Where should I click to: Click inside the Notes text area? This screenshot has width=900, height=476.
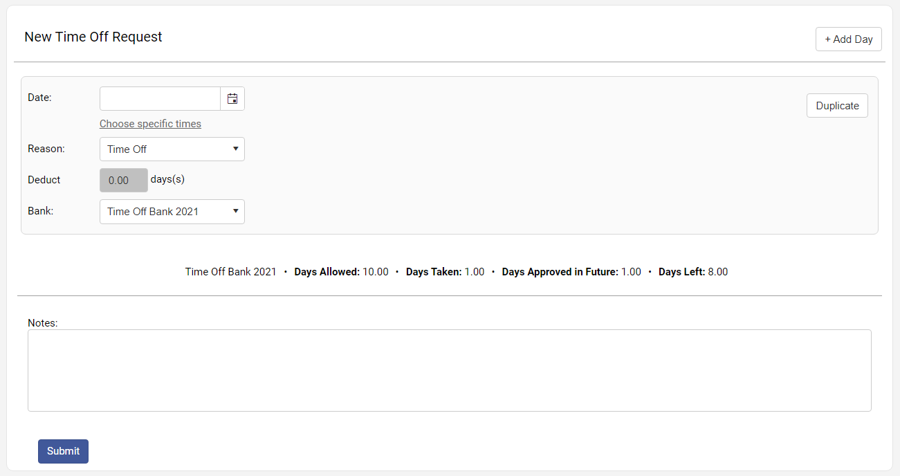(x=449, y=370)
